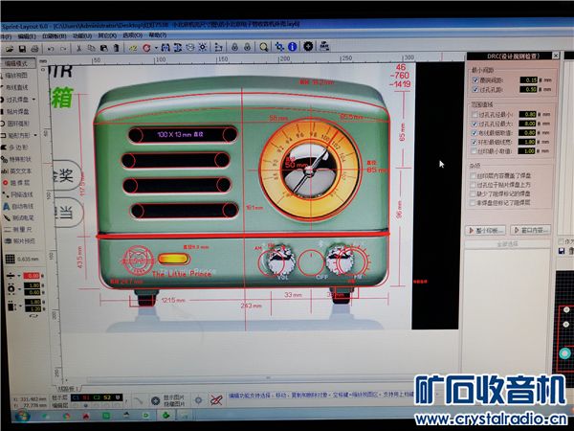Open the 照片预览 photo view tool
This screenshot has height=431, width=574.
[x=20, y=241]
